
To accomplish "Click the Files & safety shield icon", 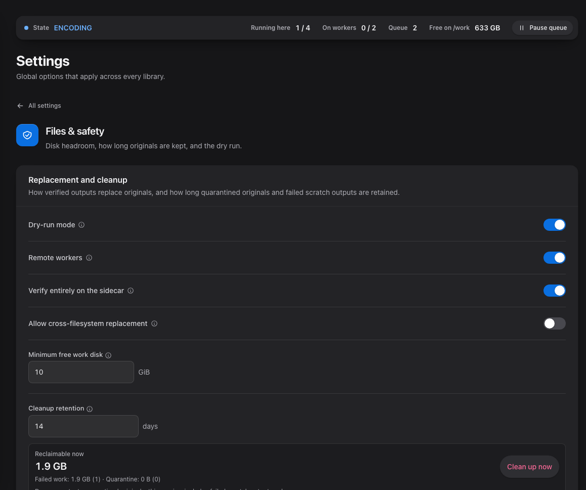I will (x=27, y=135).
